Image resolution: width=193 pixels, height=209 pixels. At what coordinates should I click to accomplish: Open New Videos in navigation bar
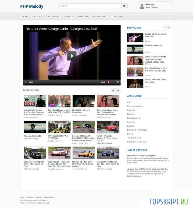(83, 16)
